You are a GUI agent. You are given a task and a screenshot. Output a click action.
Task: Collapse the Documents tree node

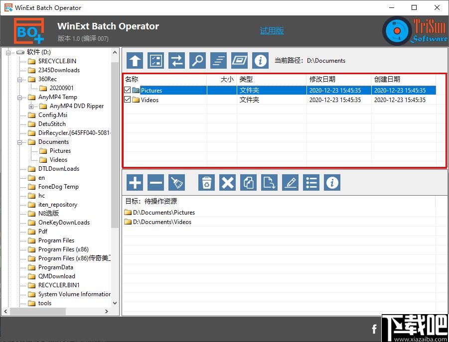[20, 142]
